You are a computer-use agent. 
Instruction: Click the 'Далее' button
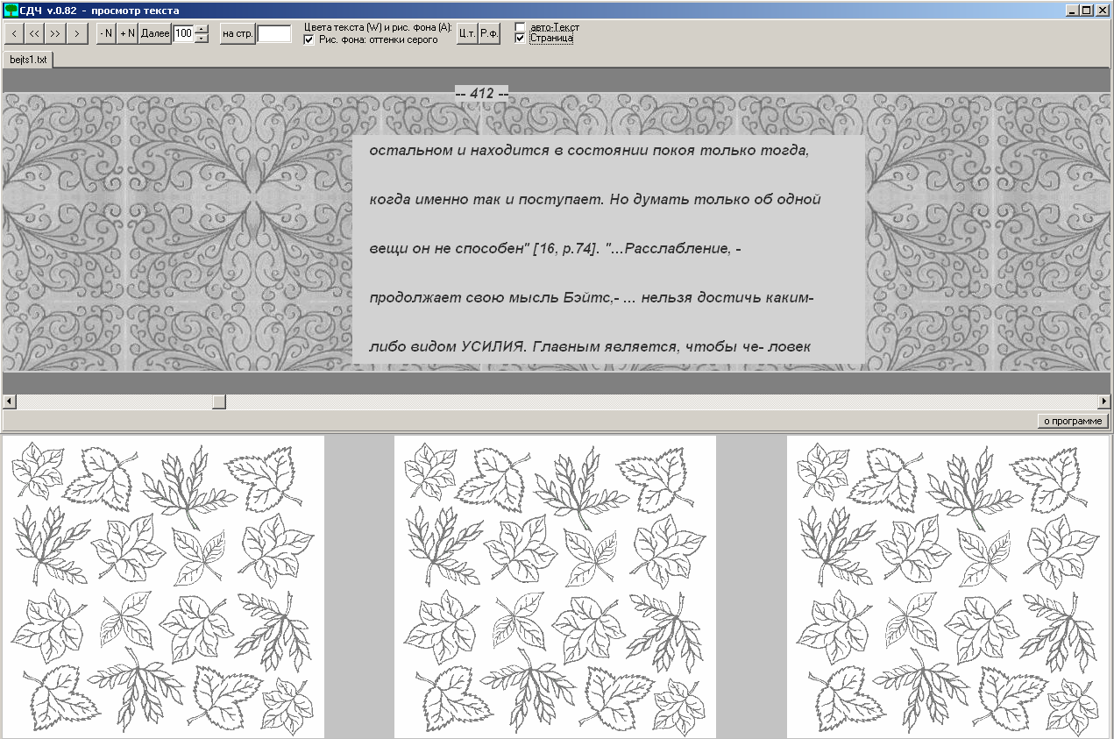click(155, 33)
